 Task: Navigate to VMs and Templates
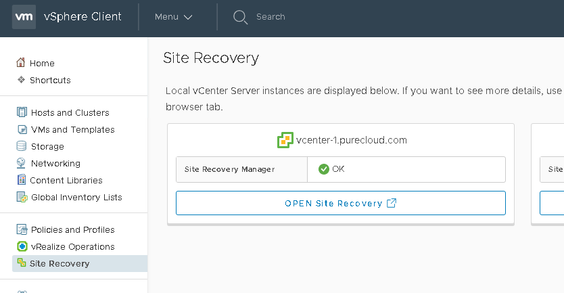click(x=72, y=129)
